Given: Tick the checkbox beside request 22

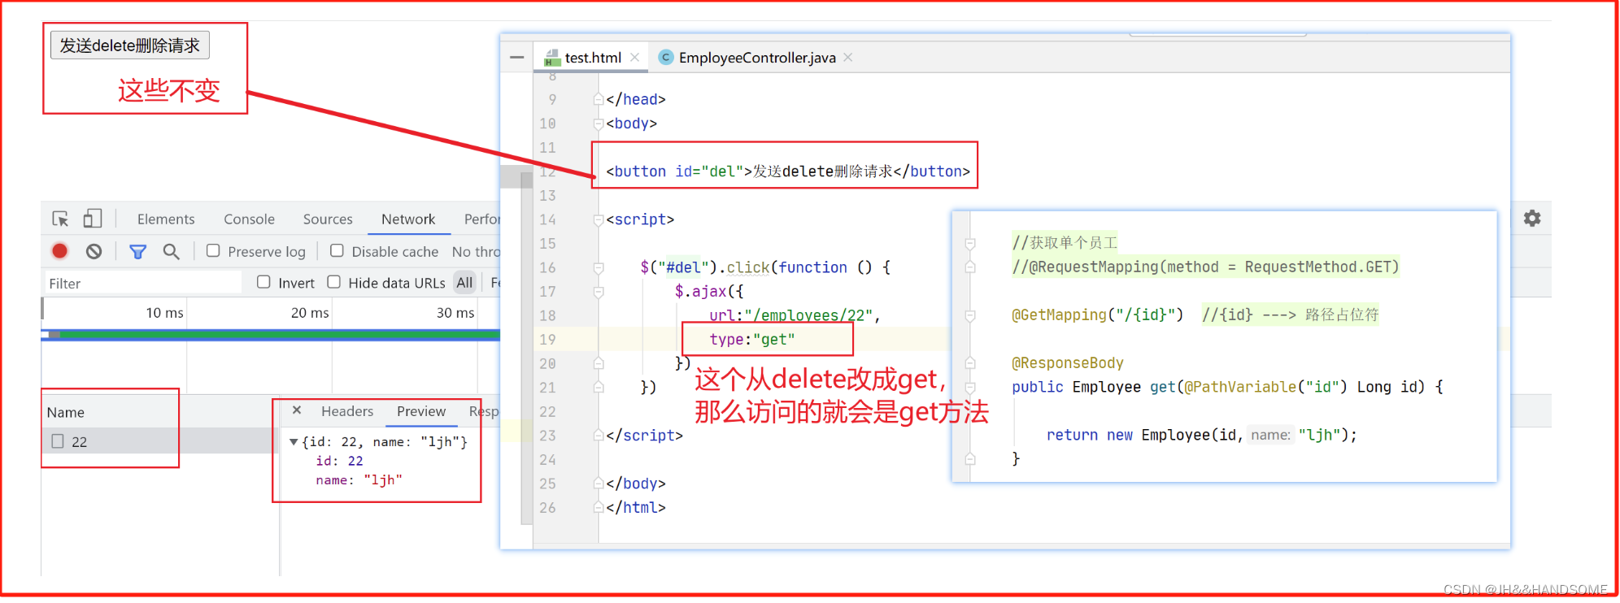Looking at the screenshot, I should point(58,441).
